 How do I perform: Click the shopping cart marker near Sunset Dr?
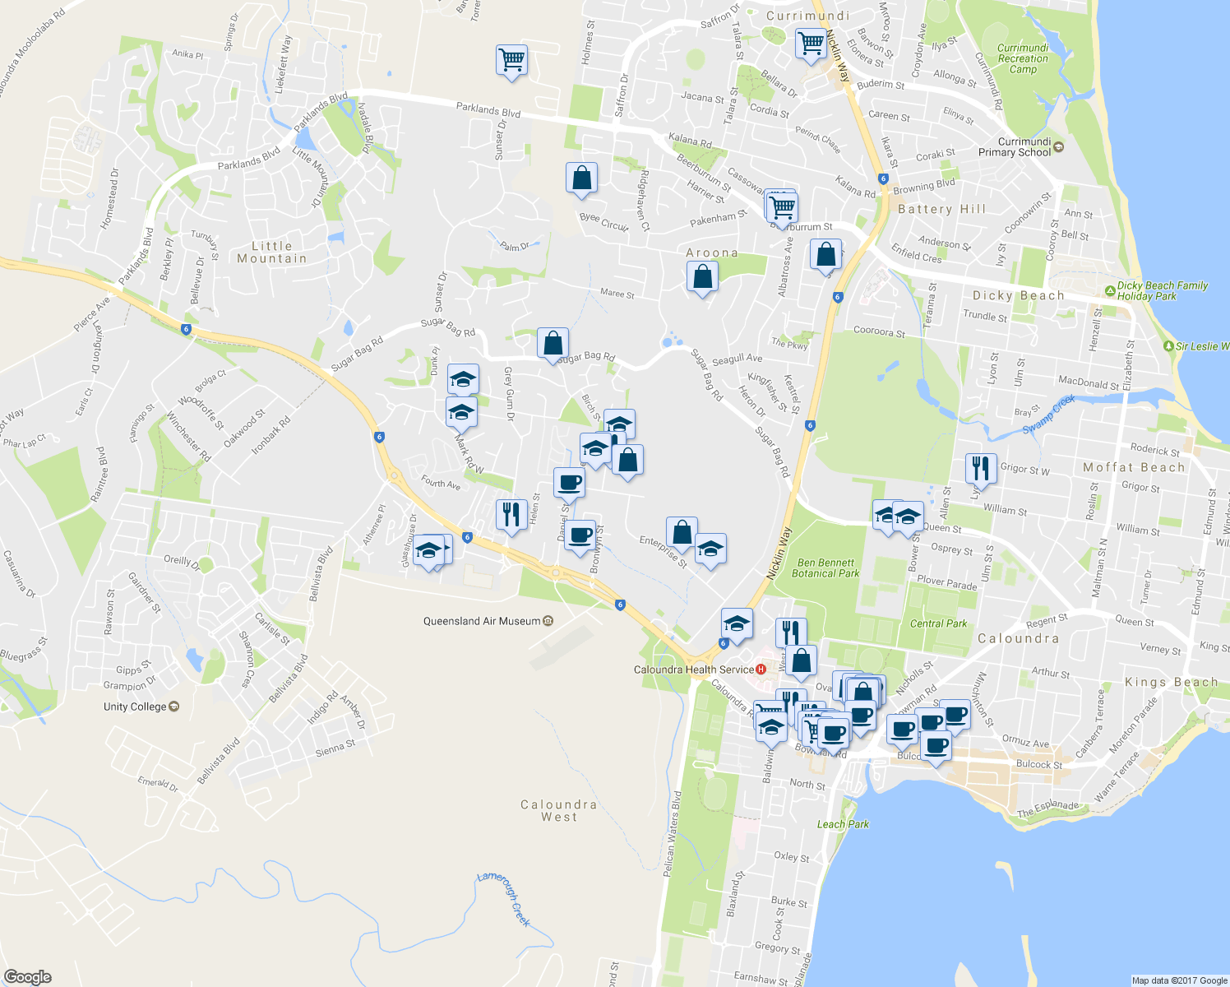click(x=511, y=61)
